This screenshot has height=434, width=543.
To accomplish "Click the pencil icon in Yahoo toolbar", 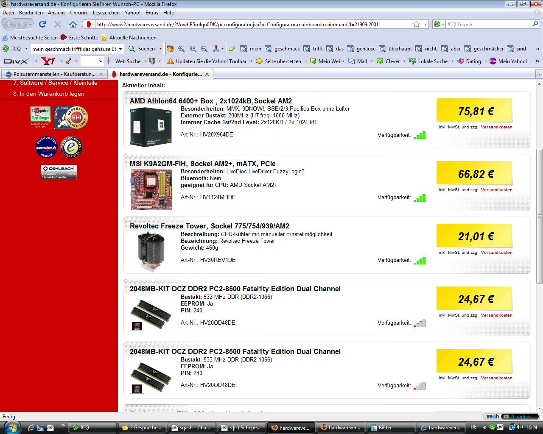I will [68, 61].
